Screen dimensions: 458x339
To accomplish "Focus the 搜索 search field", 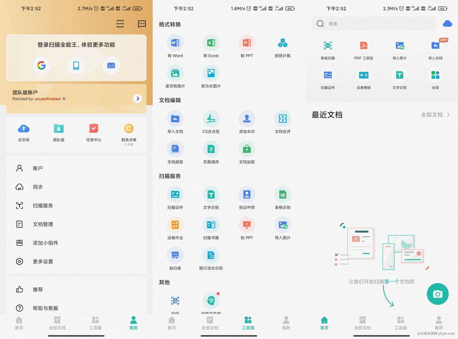I will click(374, 24).
